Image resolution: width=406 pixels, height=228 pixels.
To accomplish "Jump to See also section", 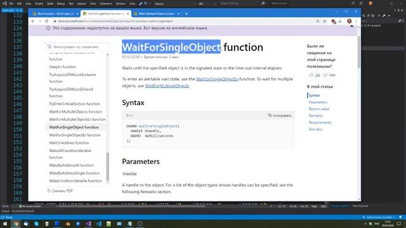I will click(315, 129).
